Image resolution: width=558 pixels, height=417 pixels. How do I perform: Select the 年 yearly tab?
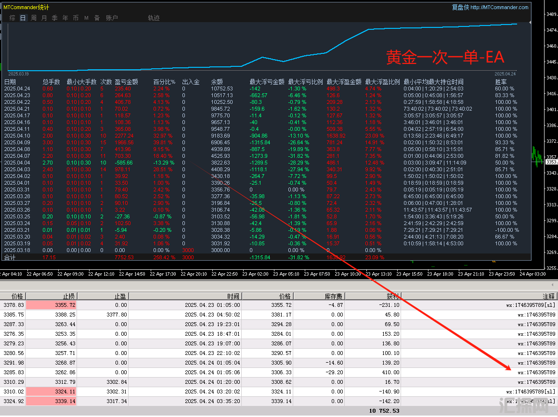coord(65,18)
